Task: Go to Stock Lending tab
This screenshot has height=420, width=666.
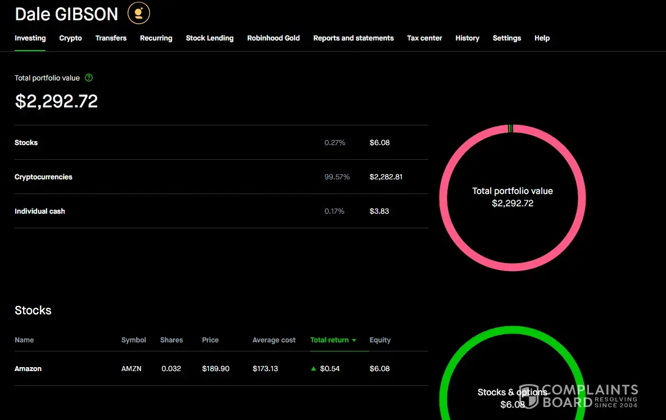Action: click(210, 38)
